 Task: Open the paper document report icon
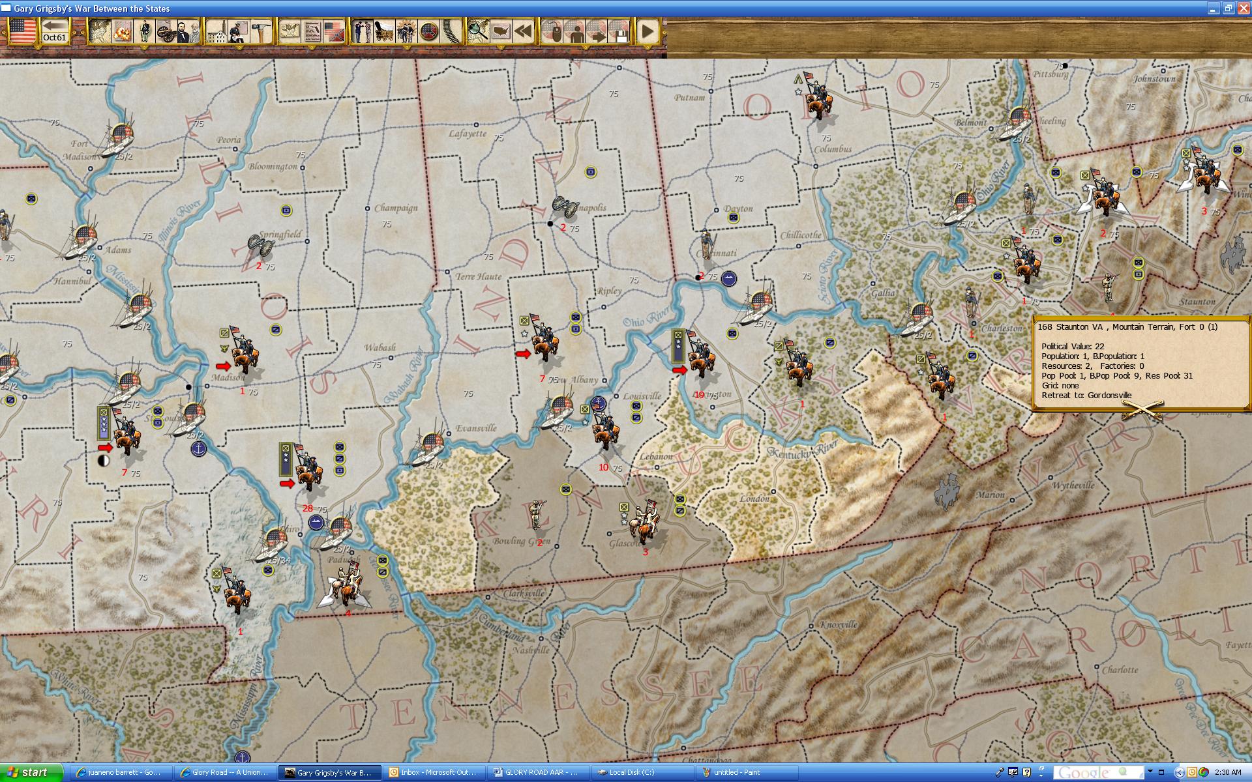312,31
